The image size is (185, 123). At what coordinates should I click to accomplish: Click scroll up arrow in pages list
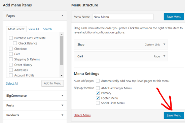pos(62,34)
